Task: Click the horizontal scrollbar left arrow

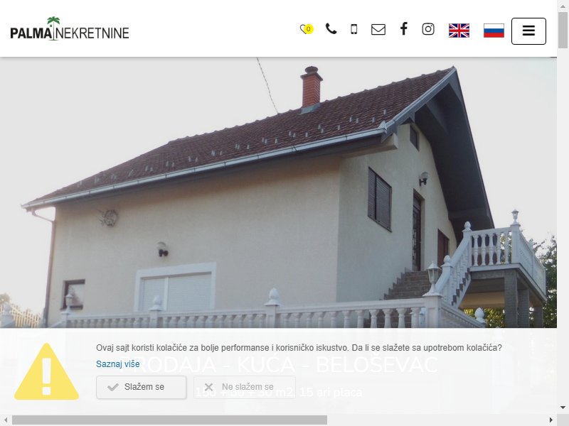Action: pos(6,420)
